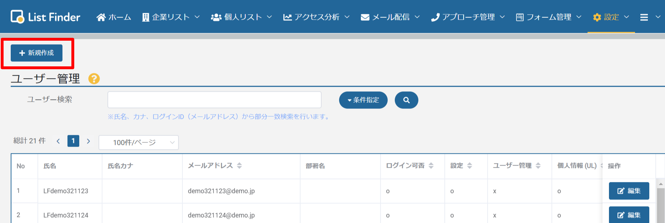Expand the 企業リスト menu

tap(171, 17)
